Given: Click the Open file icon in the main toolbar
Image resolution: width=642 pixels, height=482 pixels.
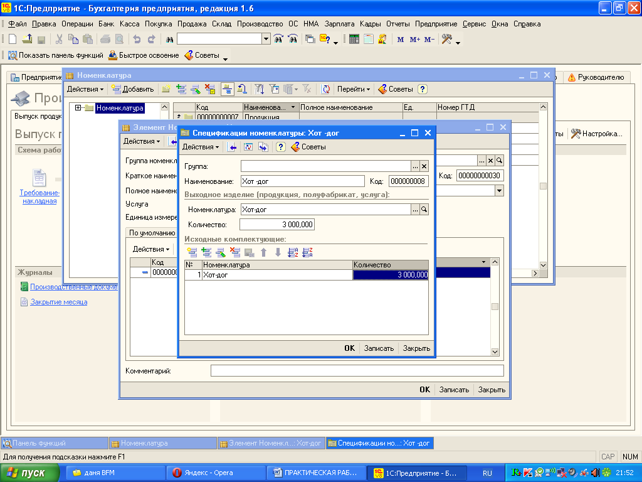Looking at the screenshot, I should click(27, 40).
